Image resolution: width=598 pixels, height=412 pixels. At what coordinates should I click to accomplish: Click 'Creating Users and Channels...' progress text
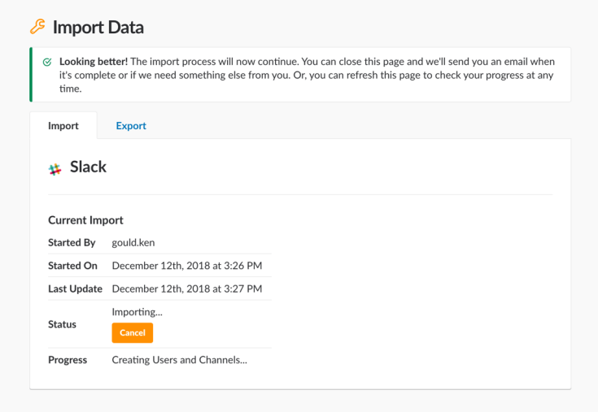[x=179, y=360]
